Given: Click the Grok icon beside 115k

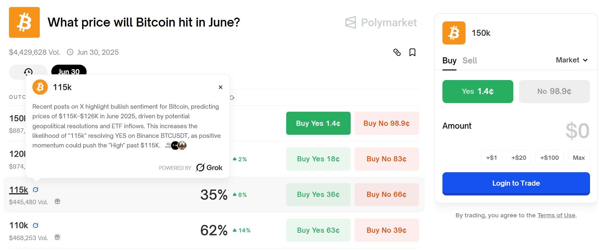Looking at the screenshot, I should [x=36, y=190].
